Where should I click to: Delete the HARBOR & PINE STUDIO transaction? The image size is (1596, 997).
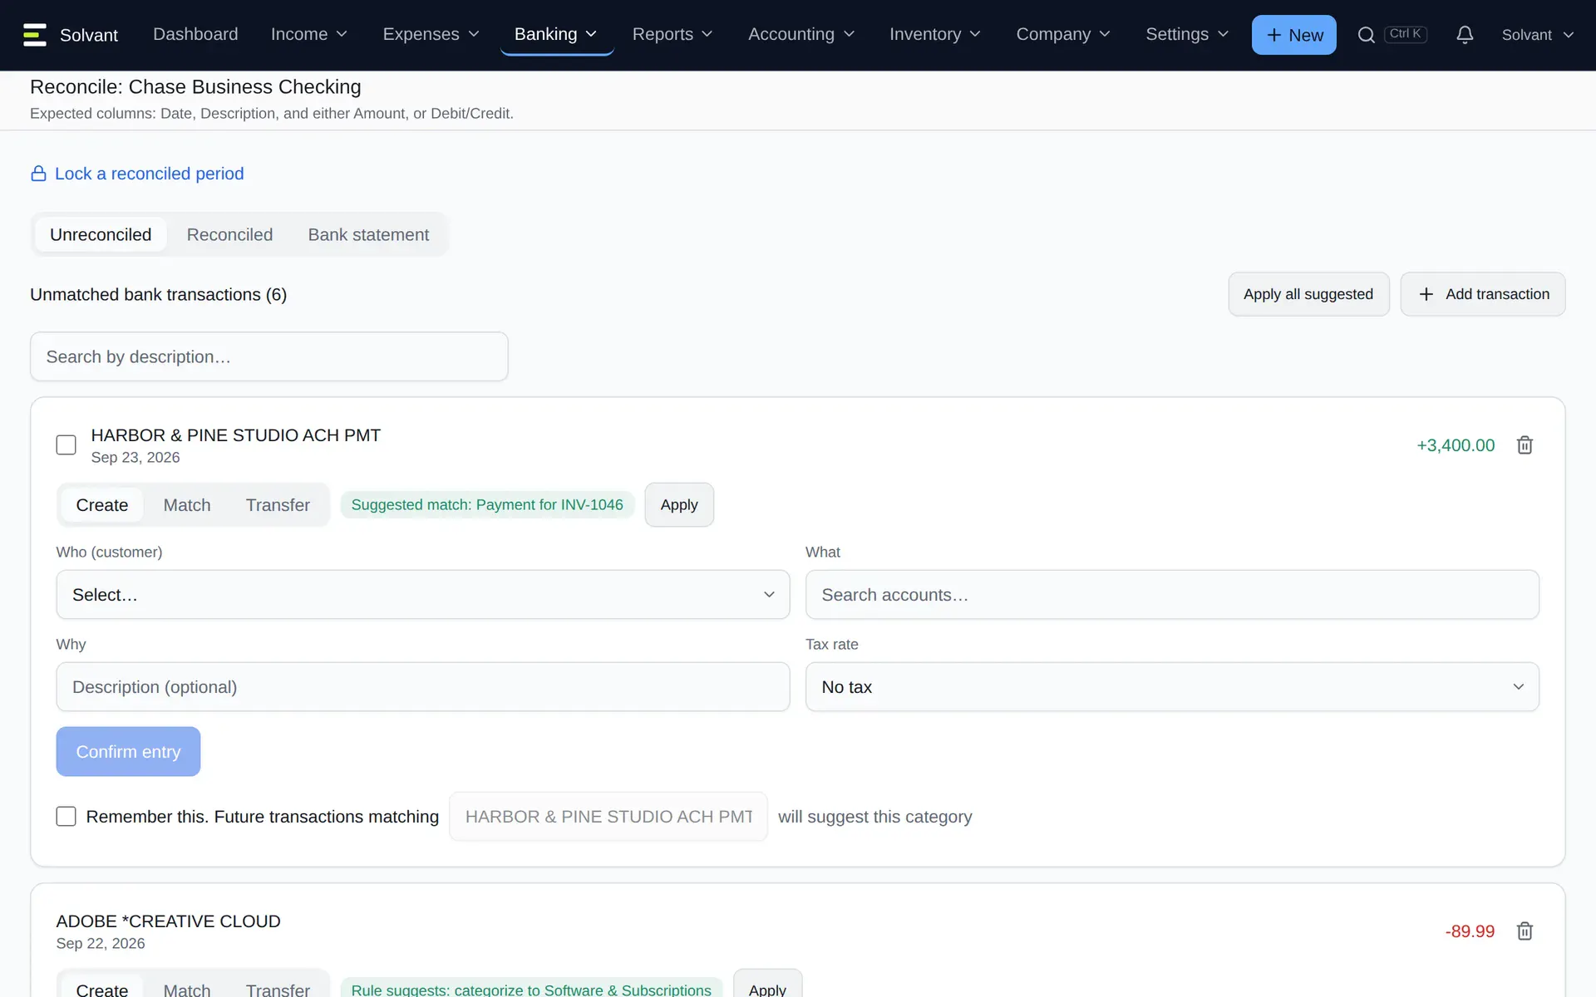(x=1525, y=445)
